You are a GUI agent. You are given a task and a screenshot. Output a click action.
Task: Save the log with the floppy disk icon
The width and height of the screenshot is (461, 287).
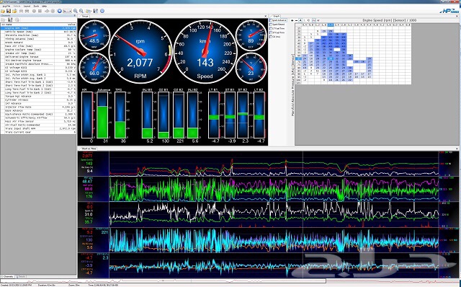9,11
